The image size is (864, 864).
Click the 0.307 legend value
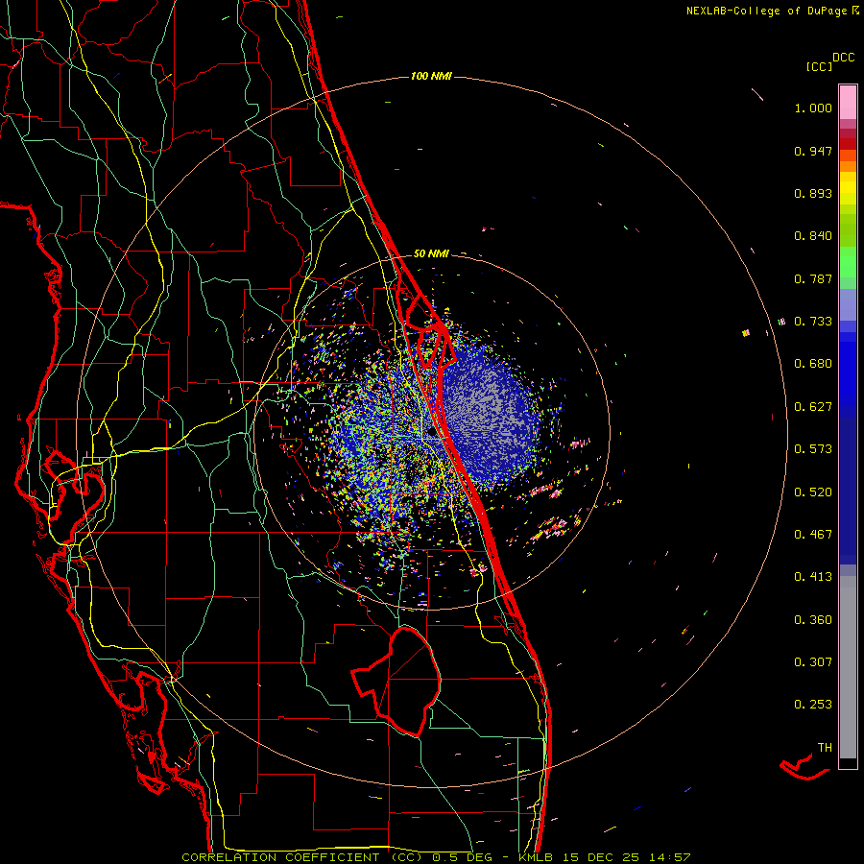[813, 662]
